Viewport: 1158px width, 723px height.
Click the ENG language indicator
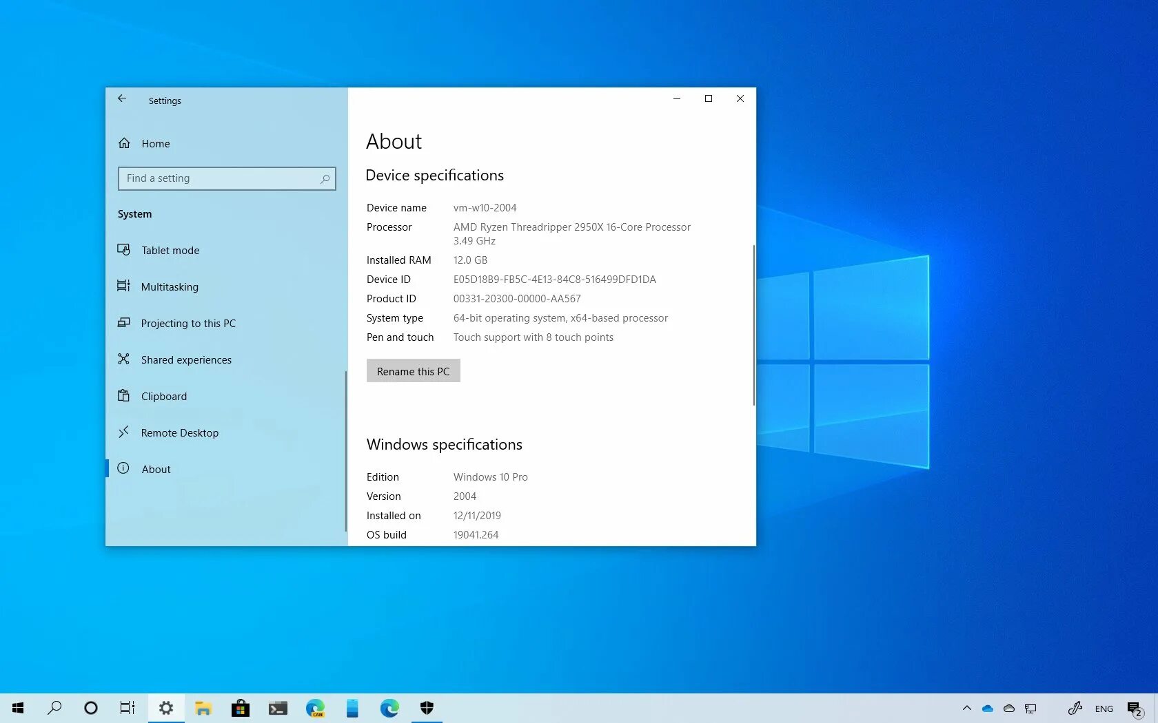pyautogui.click(x=1104, y=709)
